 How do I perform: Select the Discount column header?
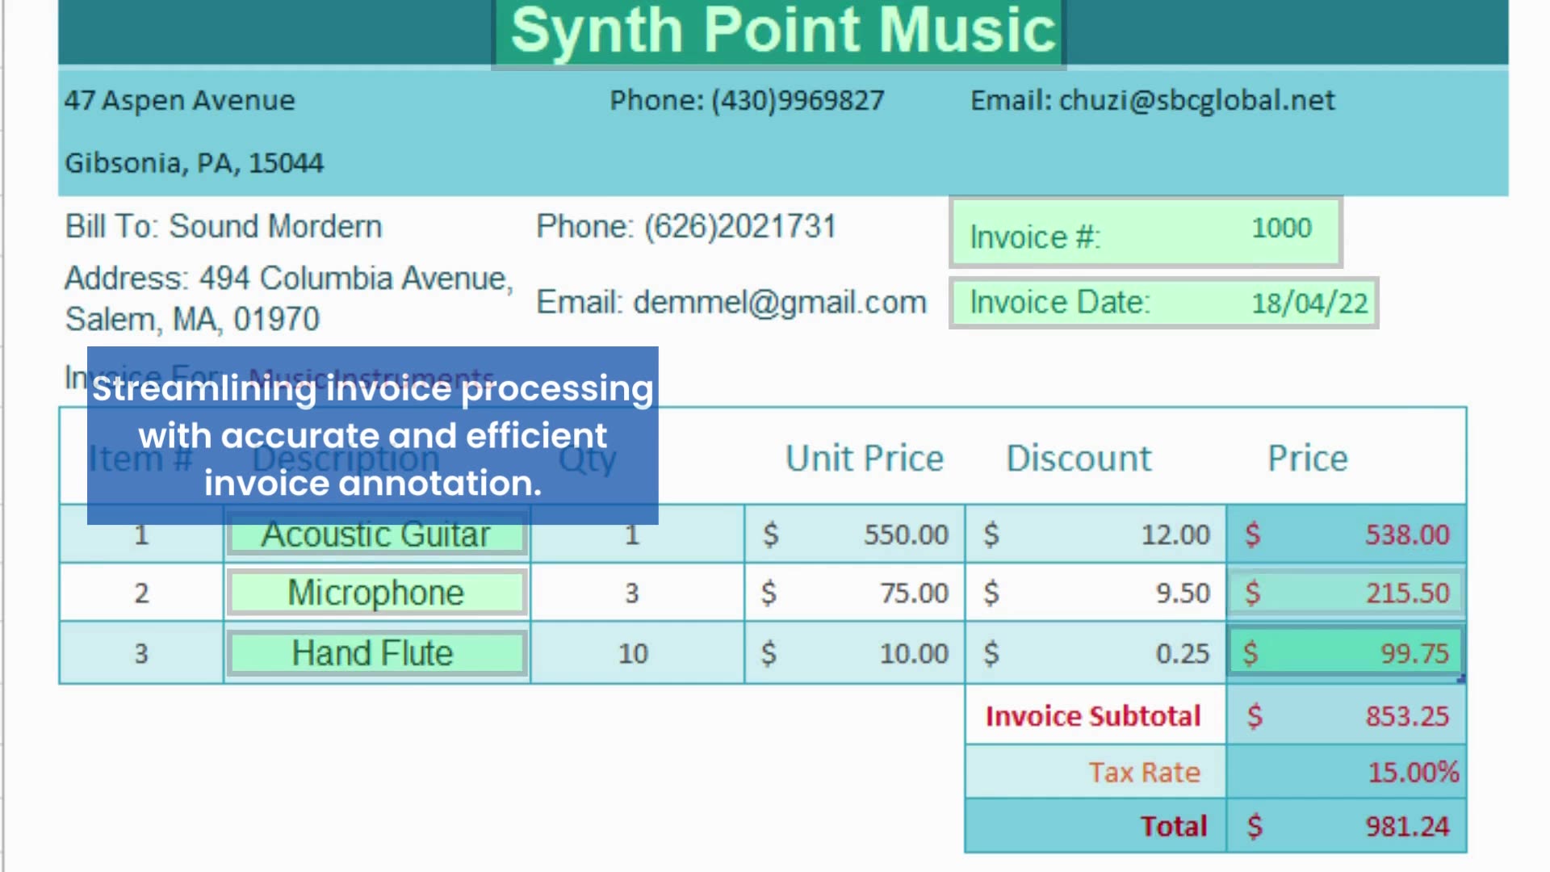[x=1079, y=459]
